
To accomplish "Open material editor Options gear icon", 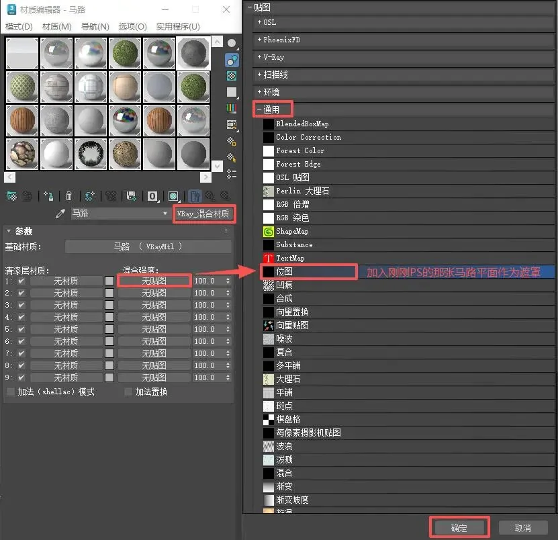I will (x=232, y=141).
